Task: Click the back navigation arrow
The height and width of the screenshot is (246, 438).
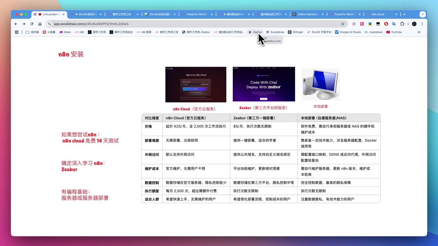Action: (x=16, y=24)
